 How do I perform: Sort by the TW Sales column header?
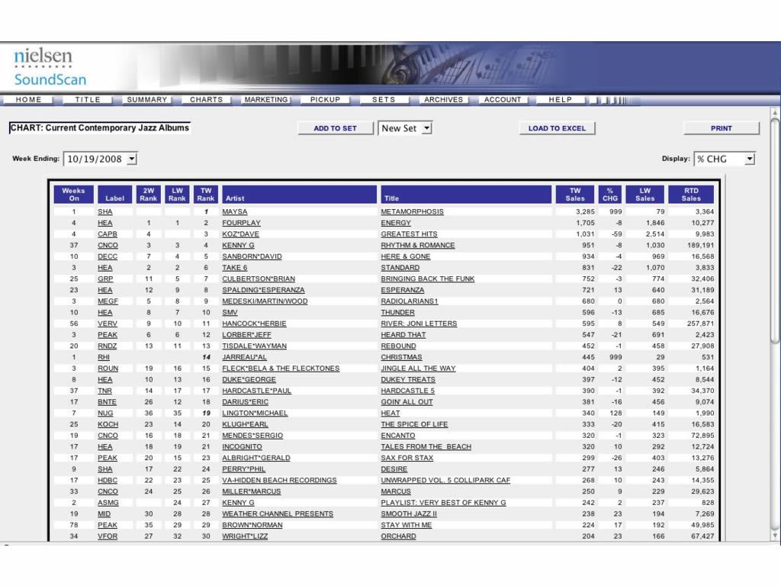(x=575, y=194)
